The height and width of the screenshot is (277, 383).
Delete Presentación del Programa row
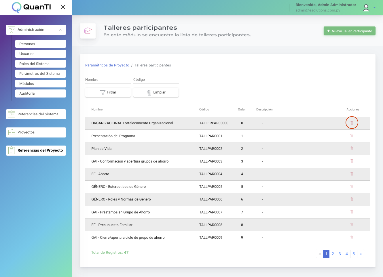(352, 135)
